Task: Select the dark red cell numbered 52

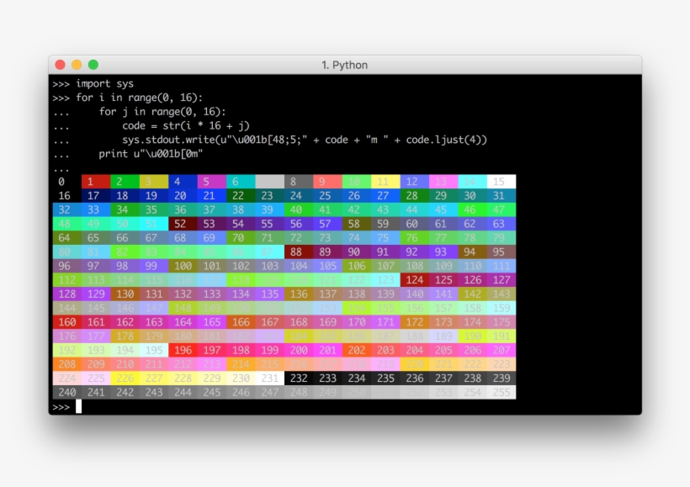Action: 178,224
